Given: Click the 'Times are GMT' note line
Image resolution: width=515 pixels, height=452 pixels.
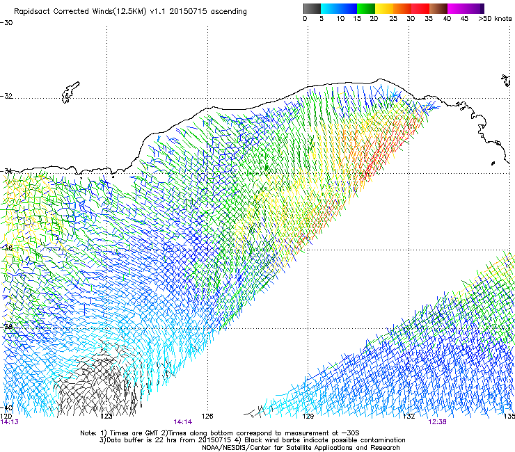Looking at the screenshot, I should (220, 433).
